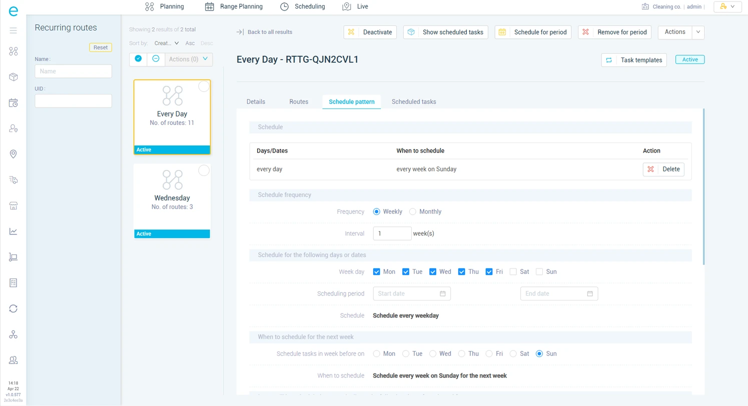Open Task templates button

click(634, 60)
